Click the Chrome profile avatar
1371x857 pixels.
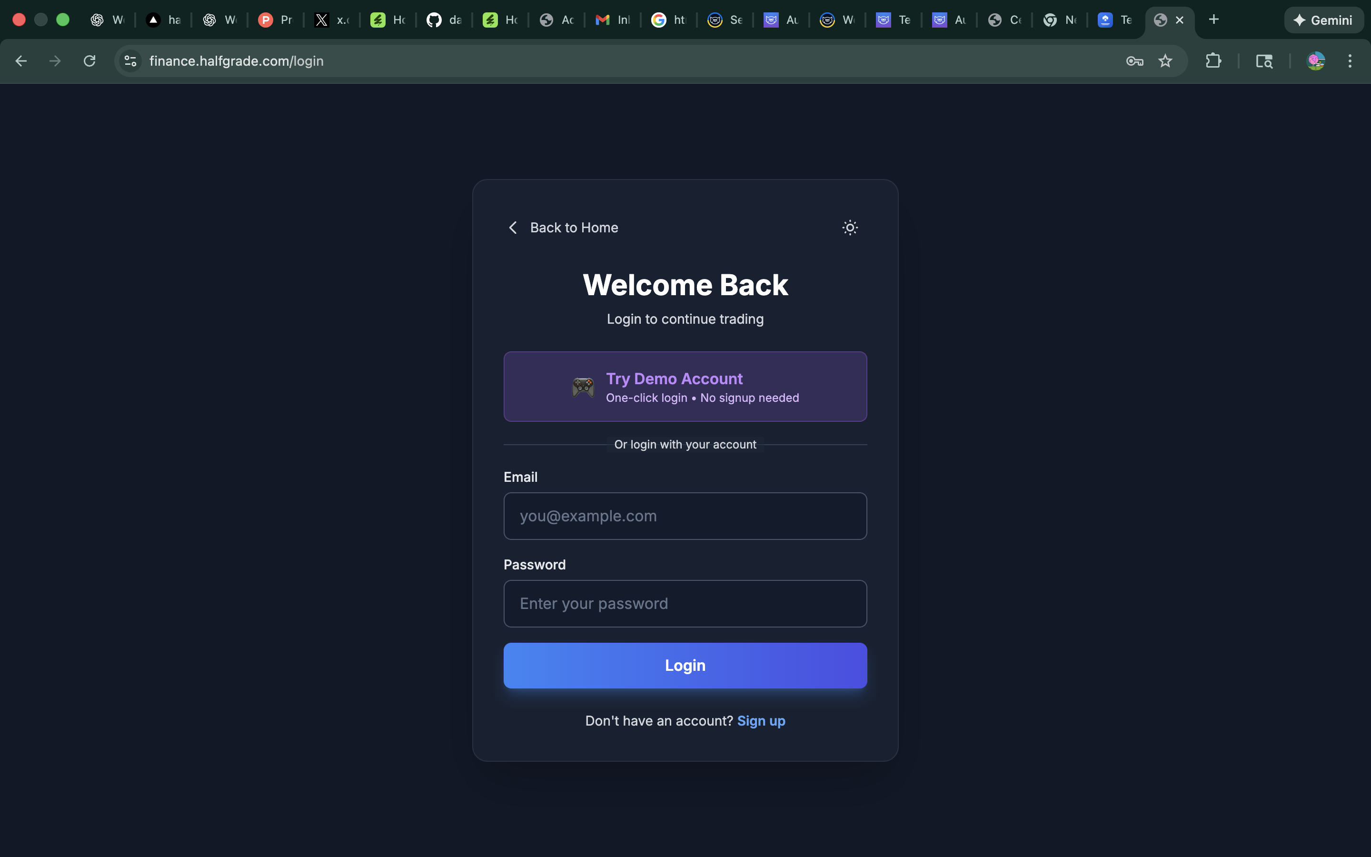click(1317, 60)
